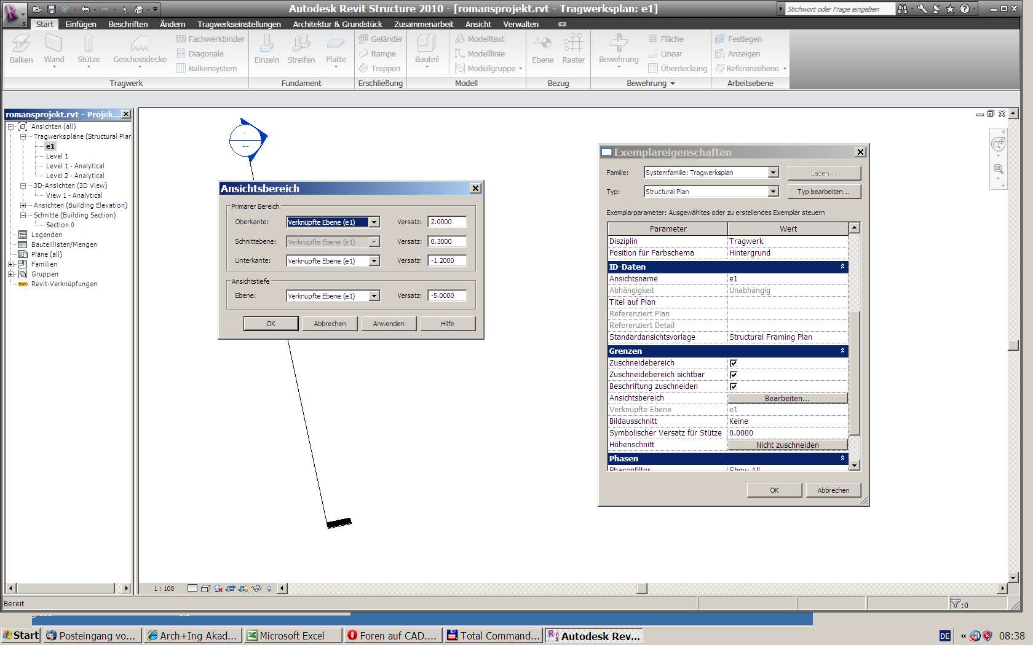This screenshot has width=1033, height=645.
Task: Select the Wand wall tool
Action: click(x=54, y=49)
